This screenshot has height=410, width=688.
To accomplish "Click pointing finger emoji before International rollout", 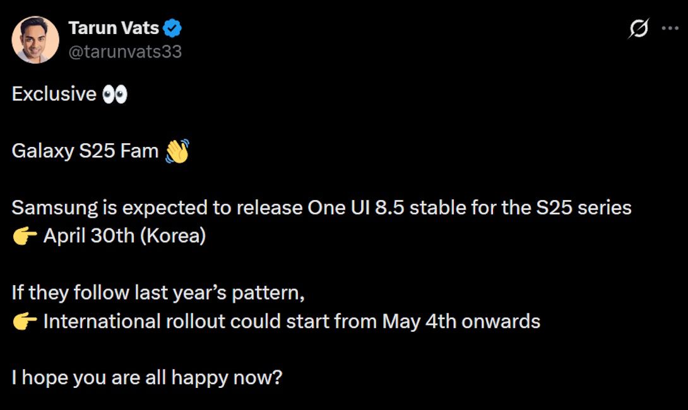I will point(25,322).
